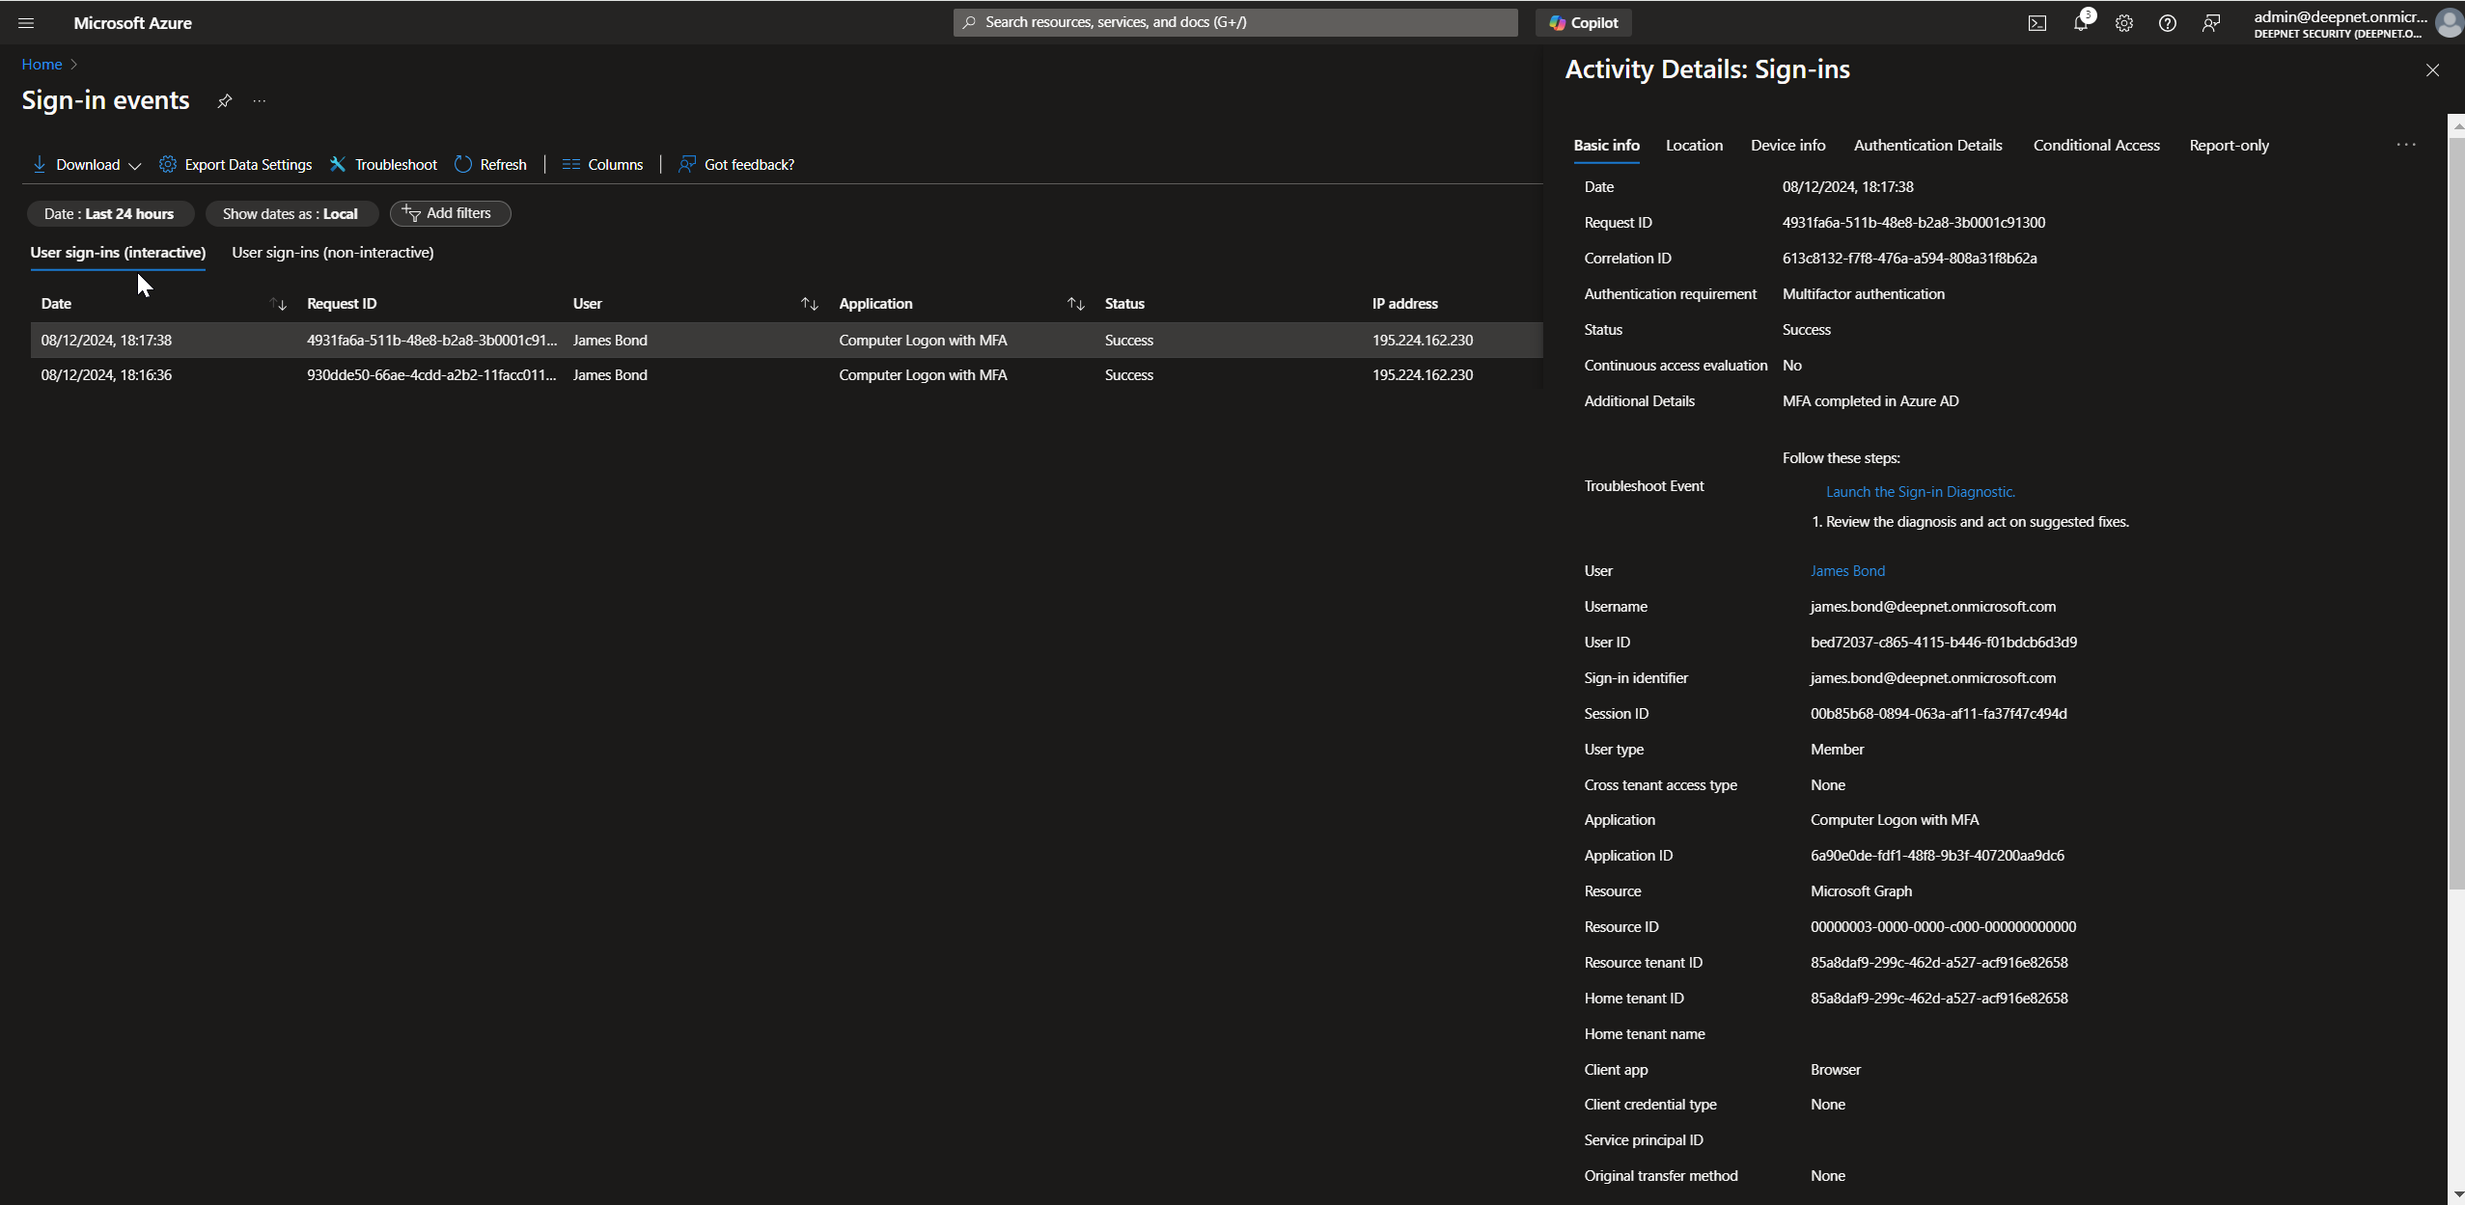Viewport: 2465px width, 1205px height.
Task: Pin the Sign-in events page
Action: (x=224, y=101)
